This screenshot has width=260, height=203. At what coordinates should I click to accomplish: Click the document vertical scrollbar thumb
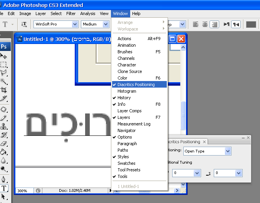tap(183, 115)
